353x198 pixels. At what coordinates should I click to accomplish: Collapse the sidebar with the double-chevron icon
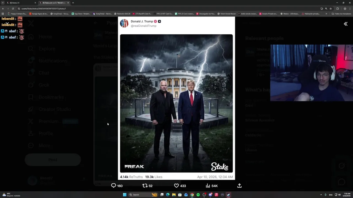(x=346, y=24)
